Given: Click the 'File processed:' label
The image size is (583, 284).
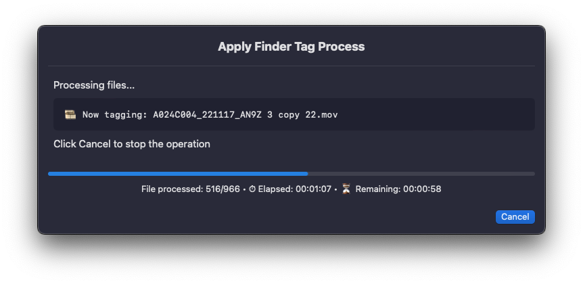Looking at the screenshot, I should coord(172,189).
